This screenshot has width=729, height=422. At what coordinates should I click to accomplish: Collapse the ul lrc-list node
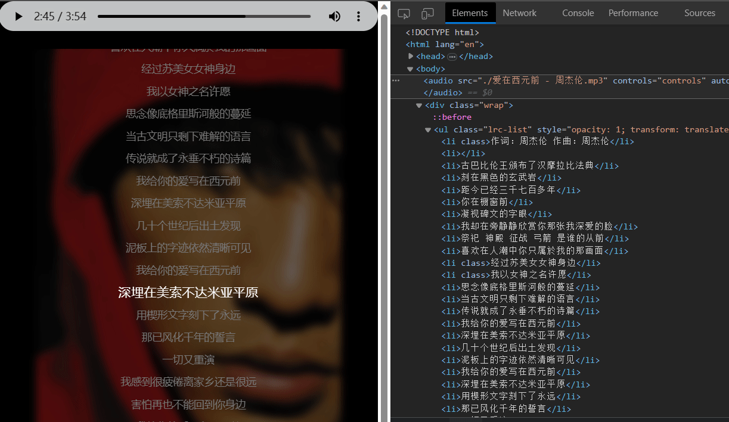point(428,129)
